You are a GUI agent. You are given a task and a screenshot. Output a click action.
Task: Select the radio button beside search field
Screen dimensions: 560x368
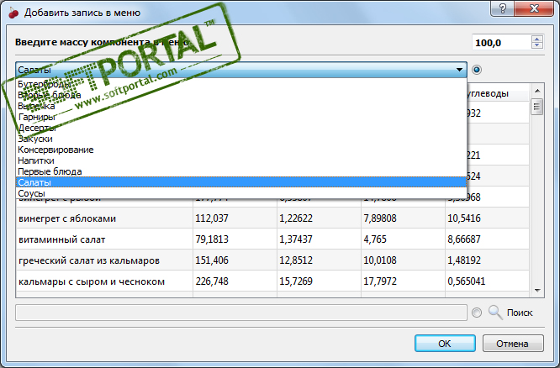click(x=477, y=312)
